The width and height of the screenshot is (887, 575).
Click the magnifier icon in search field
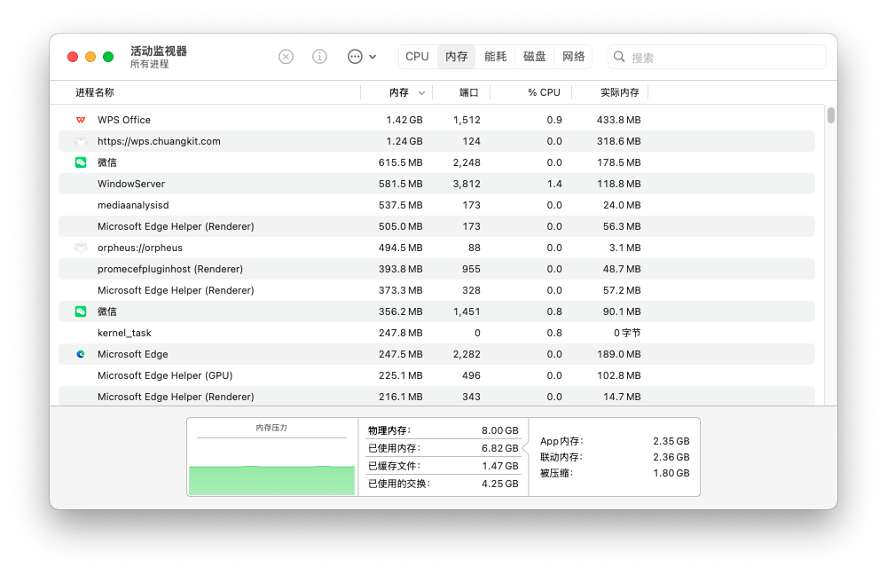click(620, 57)
